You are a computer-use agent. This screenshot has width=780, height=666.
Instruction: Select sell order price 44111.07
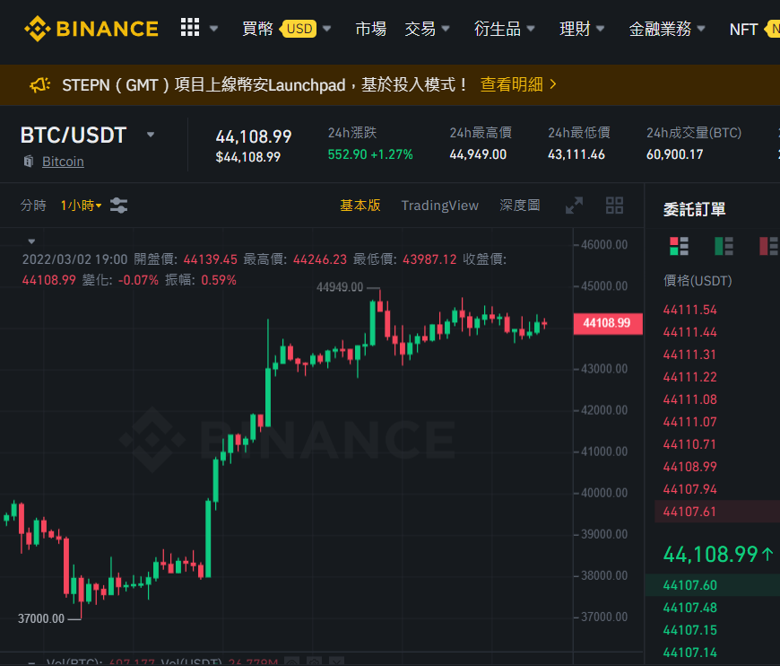coord(690,422)
